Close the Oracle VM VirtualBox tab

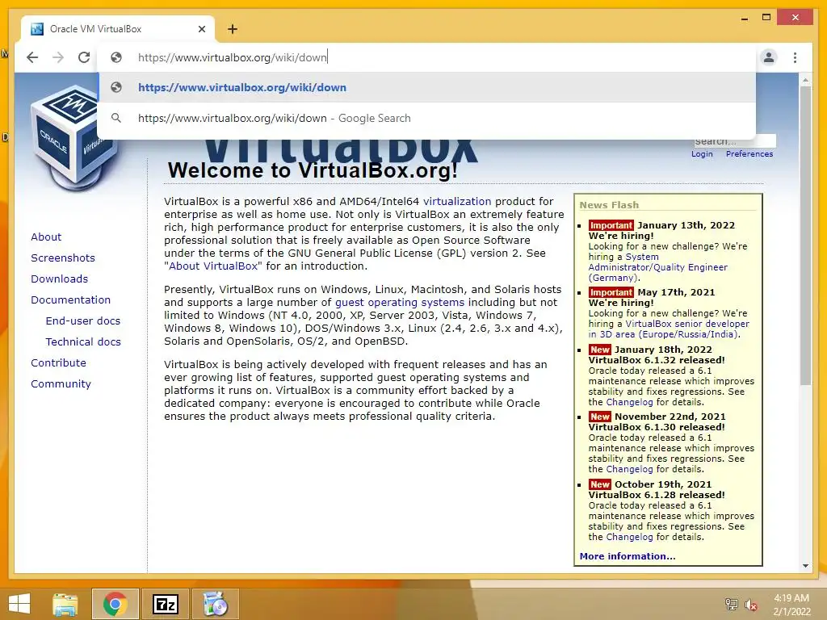point(201,29)
